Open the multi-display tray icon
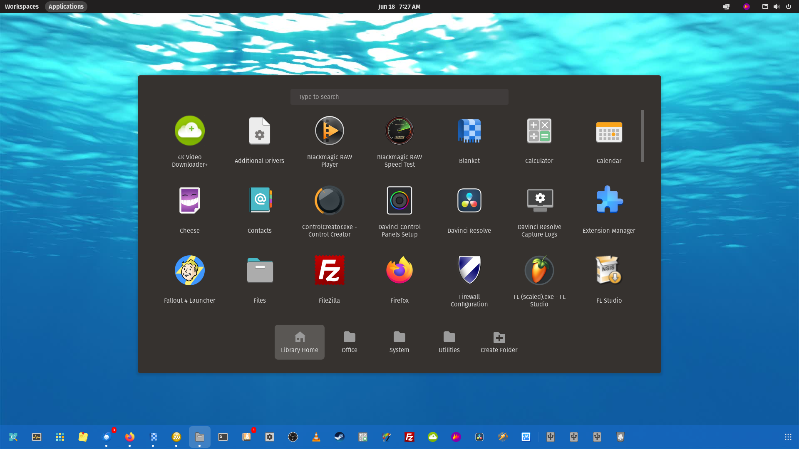The image size is (799, 449). click(x=726, y=7)
